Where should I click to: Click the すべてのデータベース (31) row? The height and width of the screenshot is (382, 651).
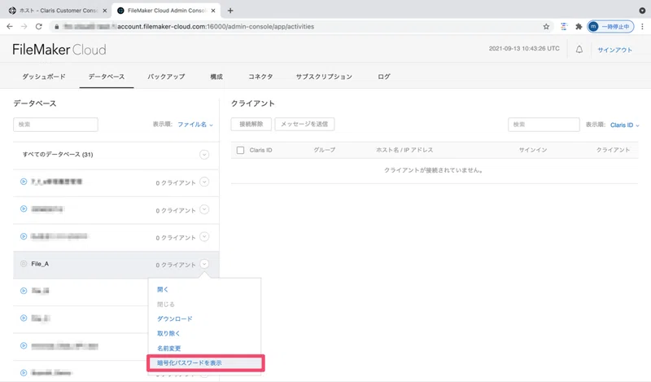(116, 155)
